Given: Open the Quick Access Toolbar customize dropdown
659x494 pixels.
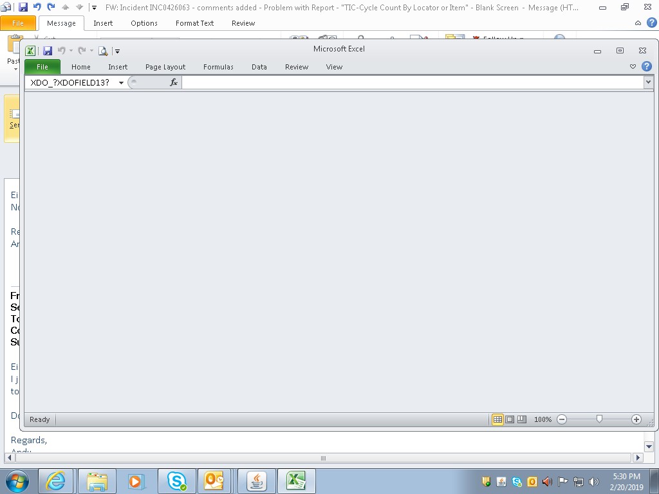Looking at the screenshot, I should 117,50.
